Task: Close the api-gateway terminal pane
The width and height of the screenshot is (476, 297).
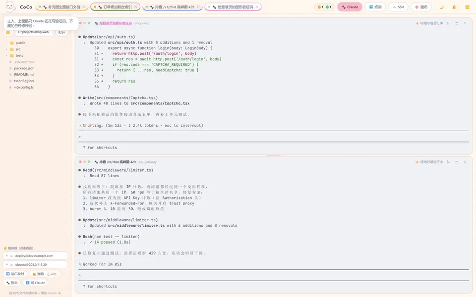Action: click(465, 162)
